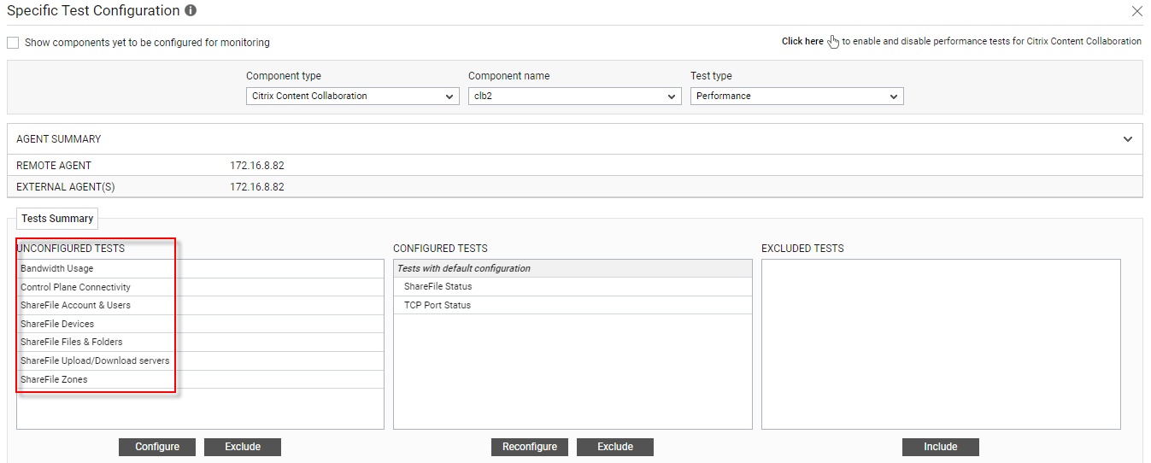Click the 'Click here' link

coord(802,41)
